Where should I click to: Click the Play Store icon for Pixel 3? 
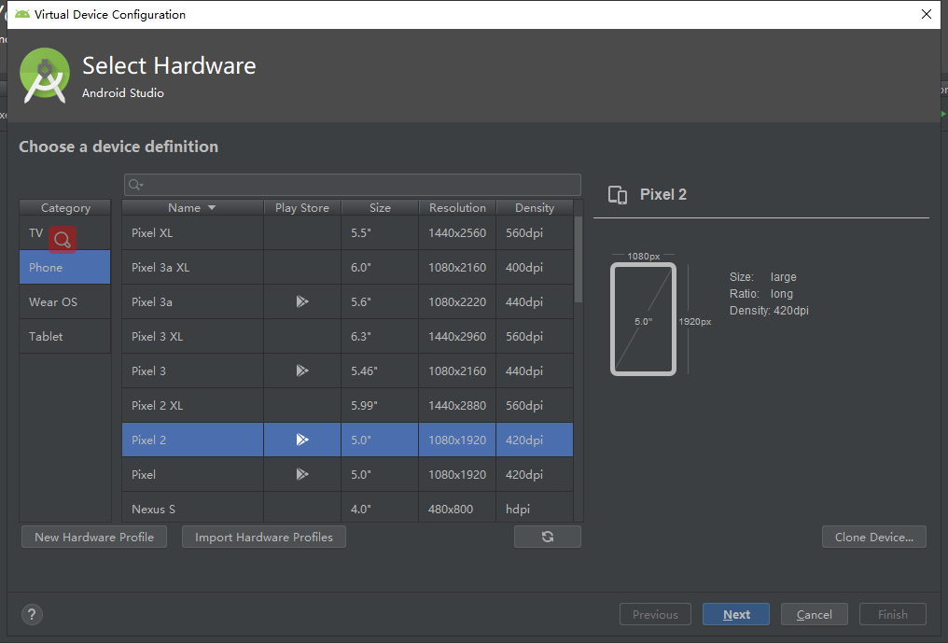point(302,370)
